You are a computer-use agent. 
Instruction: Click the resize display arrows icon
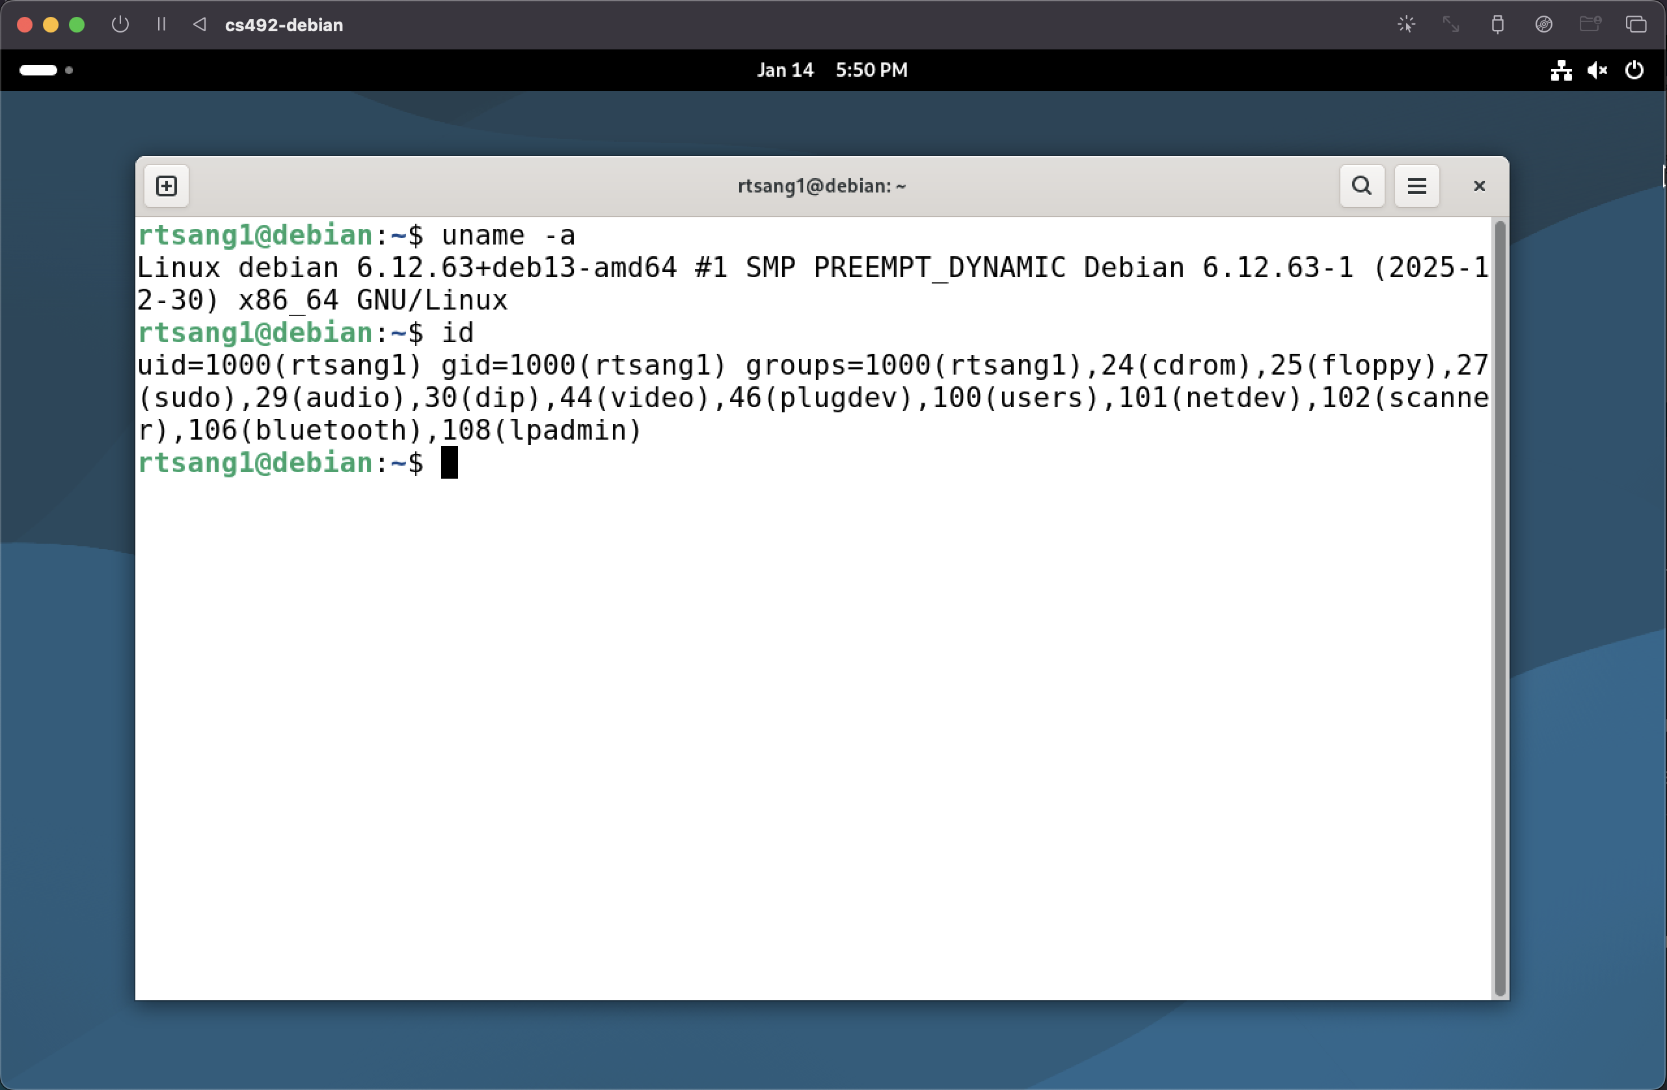[1450, 25]
